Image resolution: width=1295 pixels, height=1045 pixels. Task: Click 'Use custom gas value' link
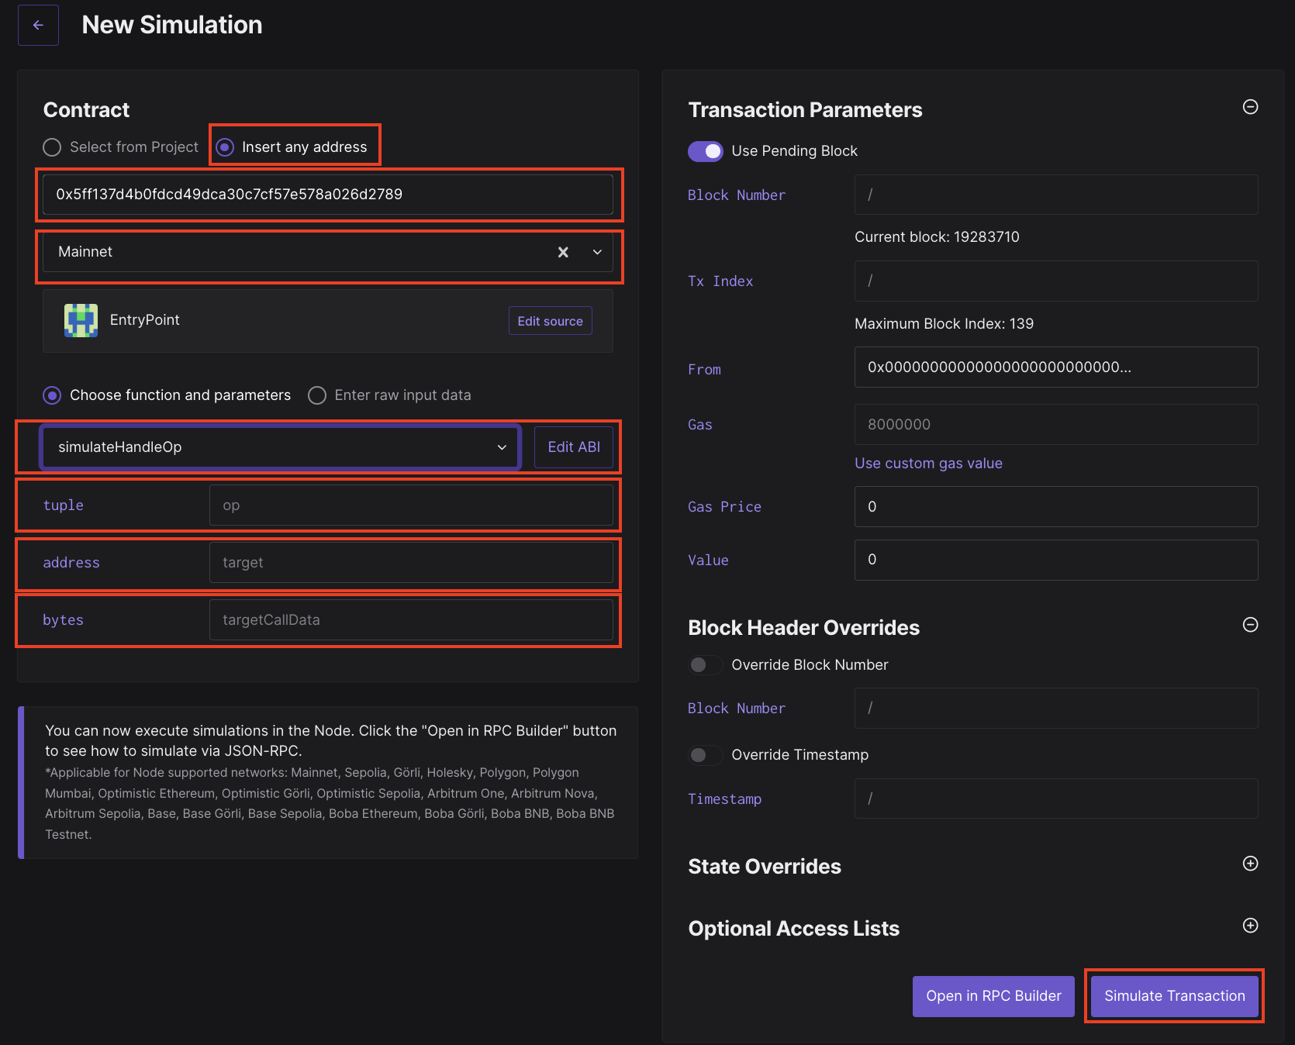[928, 464]
